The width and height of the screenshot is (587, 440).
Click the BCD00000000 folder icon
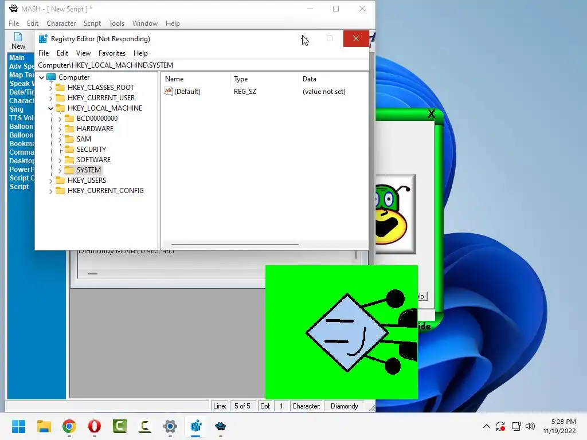(x=69, y=119)
